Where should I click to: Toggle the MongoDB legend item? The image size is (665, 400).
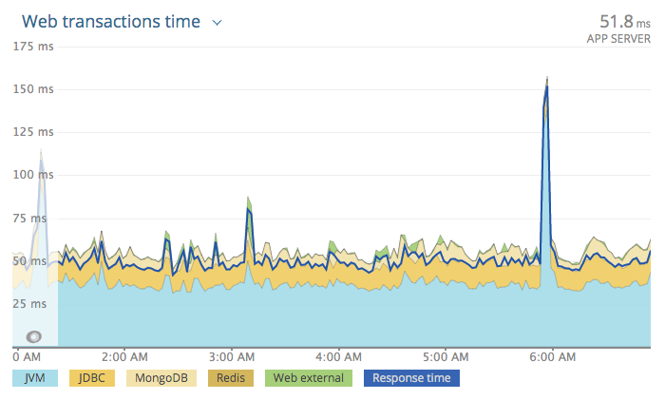click(x=161, y=378)
